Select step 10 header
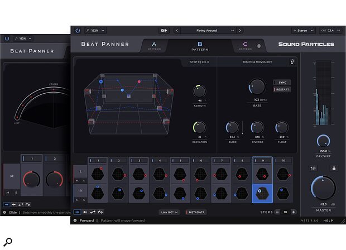The width and height of the screenshot is (346, 250). click(283, 161)
